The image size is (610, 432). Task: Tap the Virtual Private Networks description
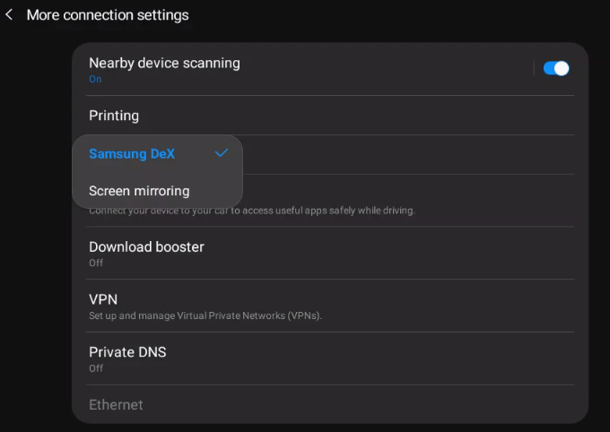click(205, 315)
